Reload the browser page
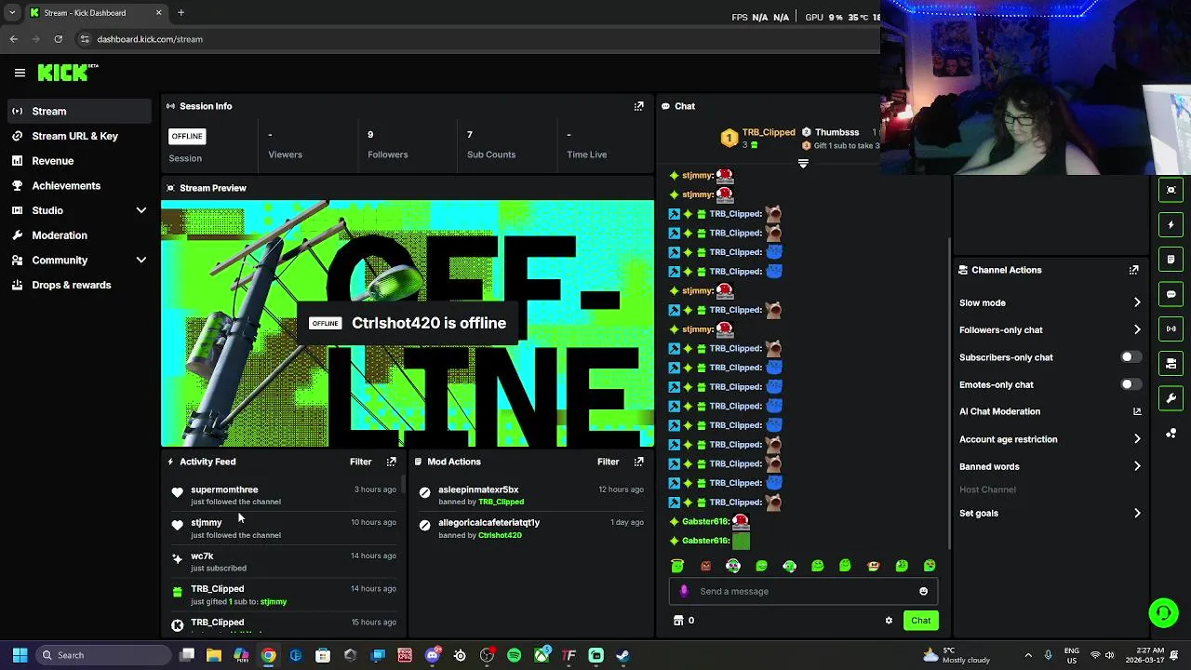This screenshot has height=670, width=1191. [58, 39]
